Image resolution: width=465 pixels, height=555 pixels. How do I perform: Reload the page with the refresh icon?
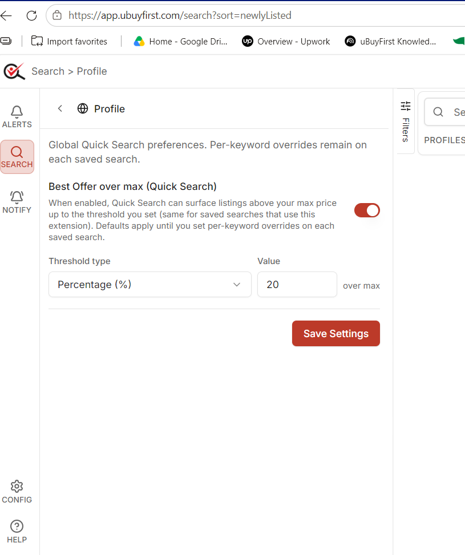tap(31, 15)
